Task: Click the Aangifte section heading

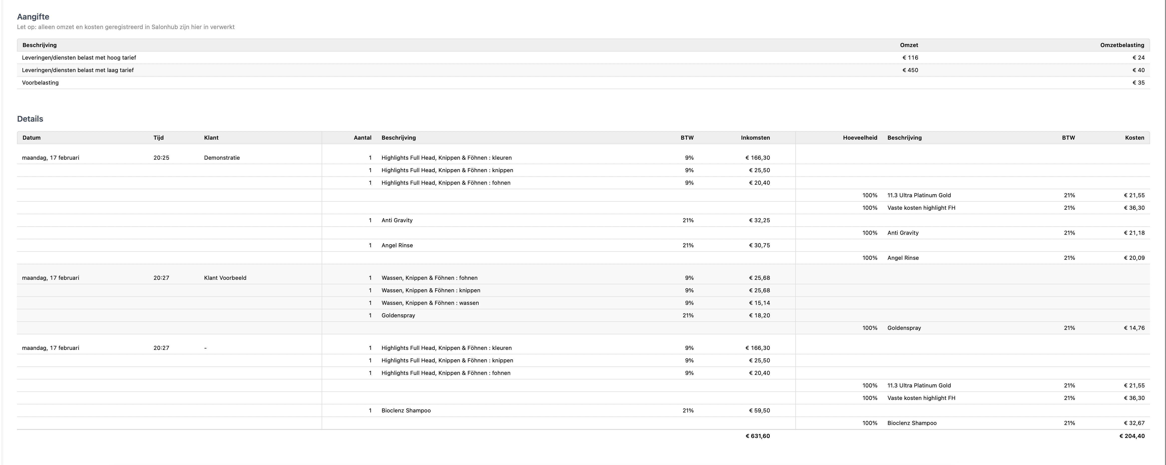Action: pyautogui.click(x=33, y=17)
